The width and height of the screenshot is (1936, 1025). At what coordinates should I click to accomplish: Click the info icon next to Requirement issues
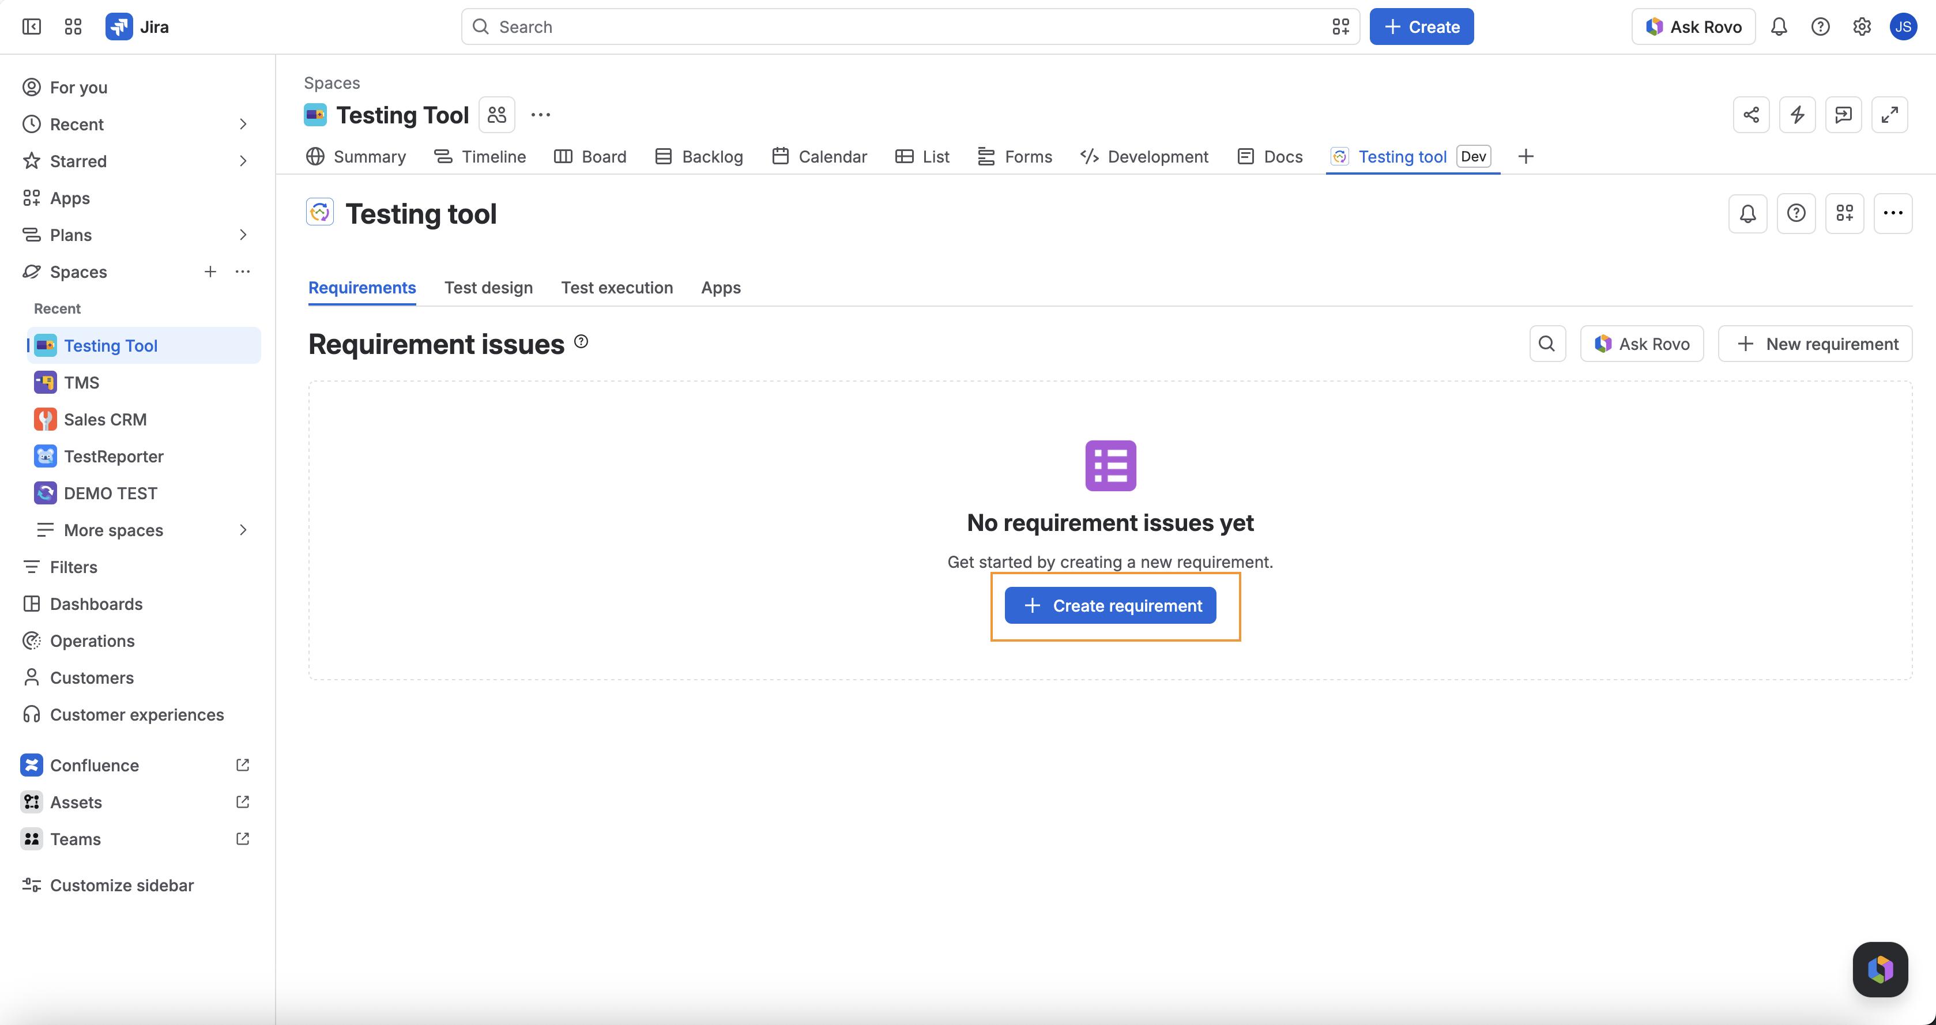point(581,342)
